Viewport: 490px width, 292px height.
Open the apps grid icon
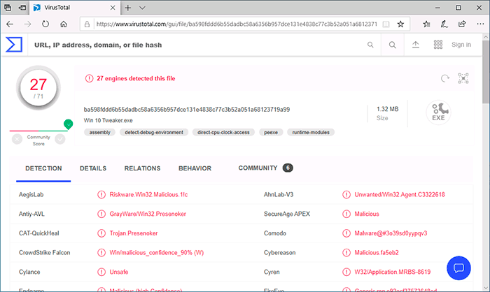(438, 45)
